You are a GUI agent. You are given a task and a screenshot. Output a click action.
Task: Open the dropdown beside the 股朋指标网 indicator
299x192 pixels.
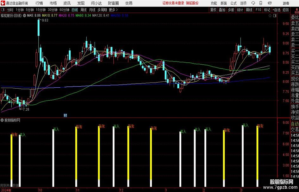[x=2, y=120]
